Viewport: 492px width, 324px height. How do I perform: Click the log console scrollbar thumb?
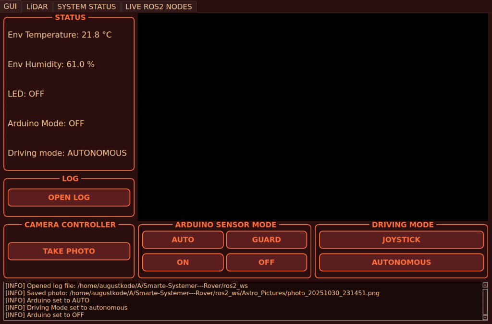485,301
